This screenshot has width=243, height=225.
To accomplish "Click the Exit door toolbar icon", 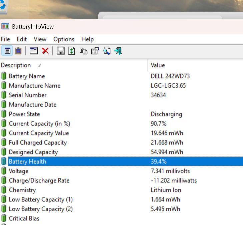I will click(118, 51).
